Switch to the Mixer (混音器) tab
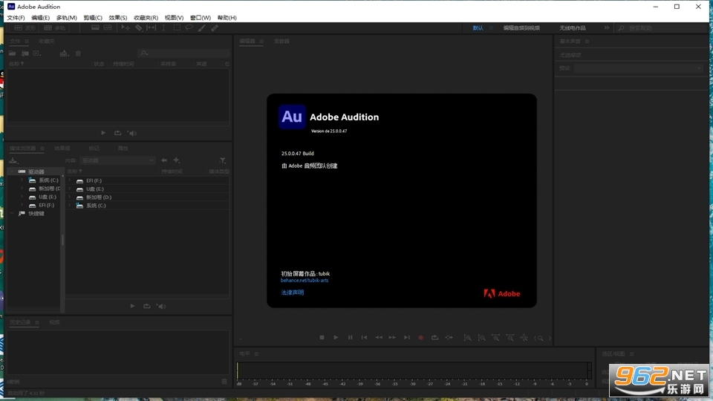Image resolution: width=713 pixels, height=401 pixels. 281,41
